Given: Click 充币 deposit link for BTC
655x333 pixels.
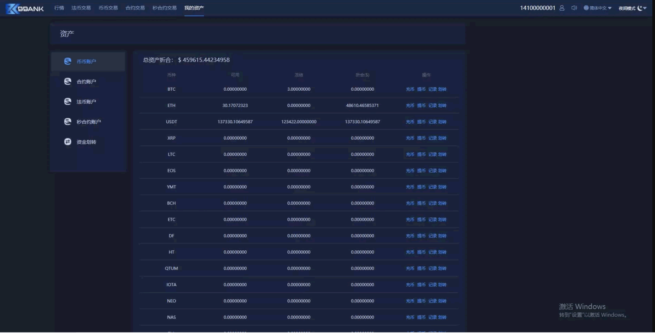Looking at the screenshot, I should point(410,89).
